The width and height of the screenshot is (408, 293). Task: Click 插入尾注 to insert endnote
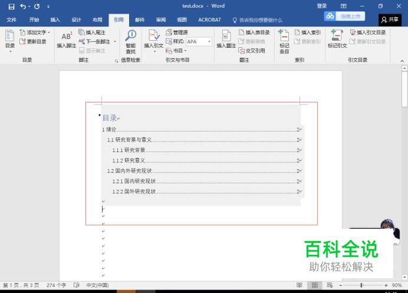92,32
